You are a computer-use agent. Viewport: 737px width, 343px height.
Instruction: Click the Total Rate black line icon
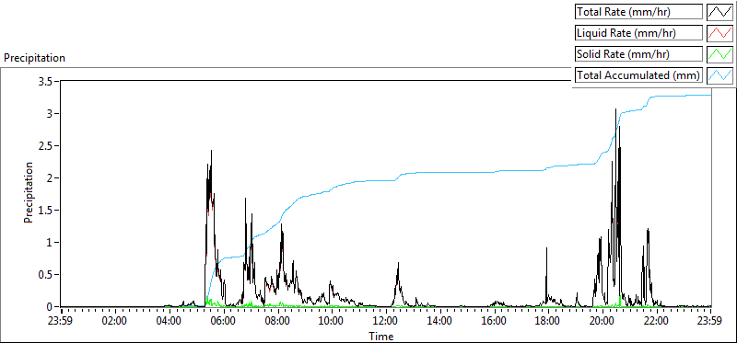pyautogui.click(x=720, y=12)
